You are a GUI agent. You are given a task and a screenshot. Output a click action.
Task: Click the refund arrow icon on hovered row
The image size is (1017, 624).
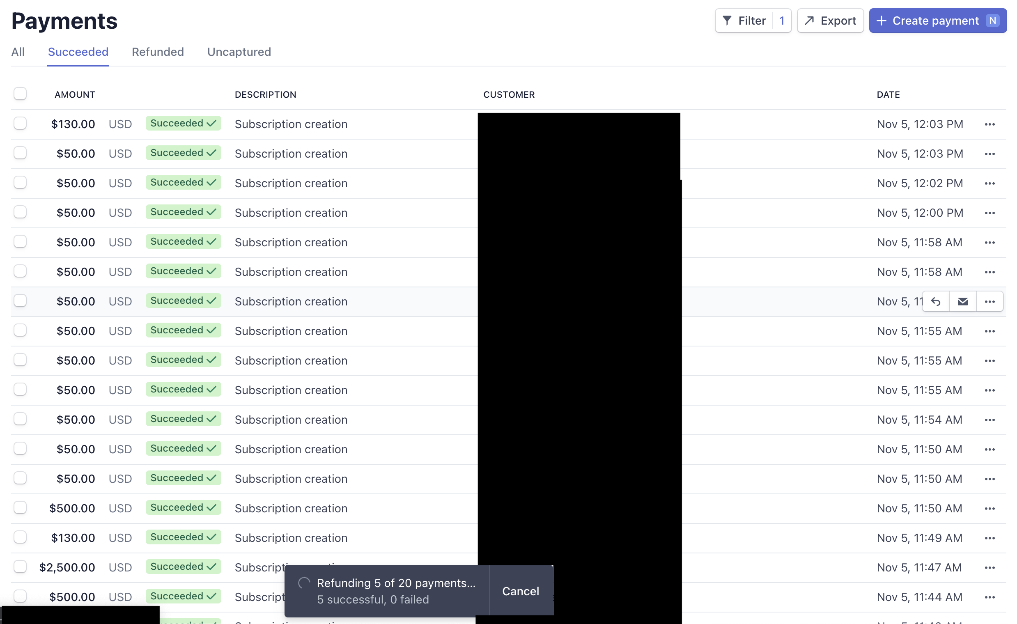click(936, 302)
